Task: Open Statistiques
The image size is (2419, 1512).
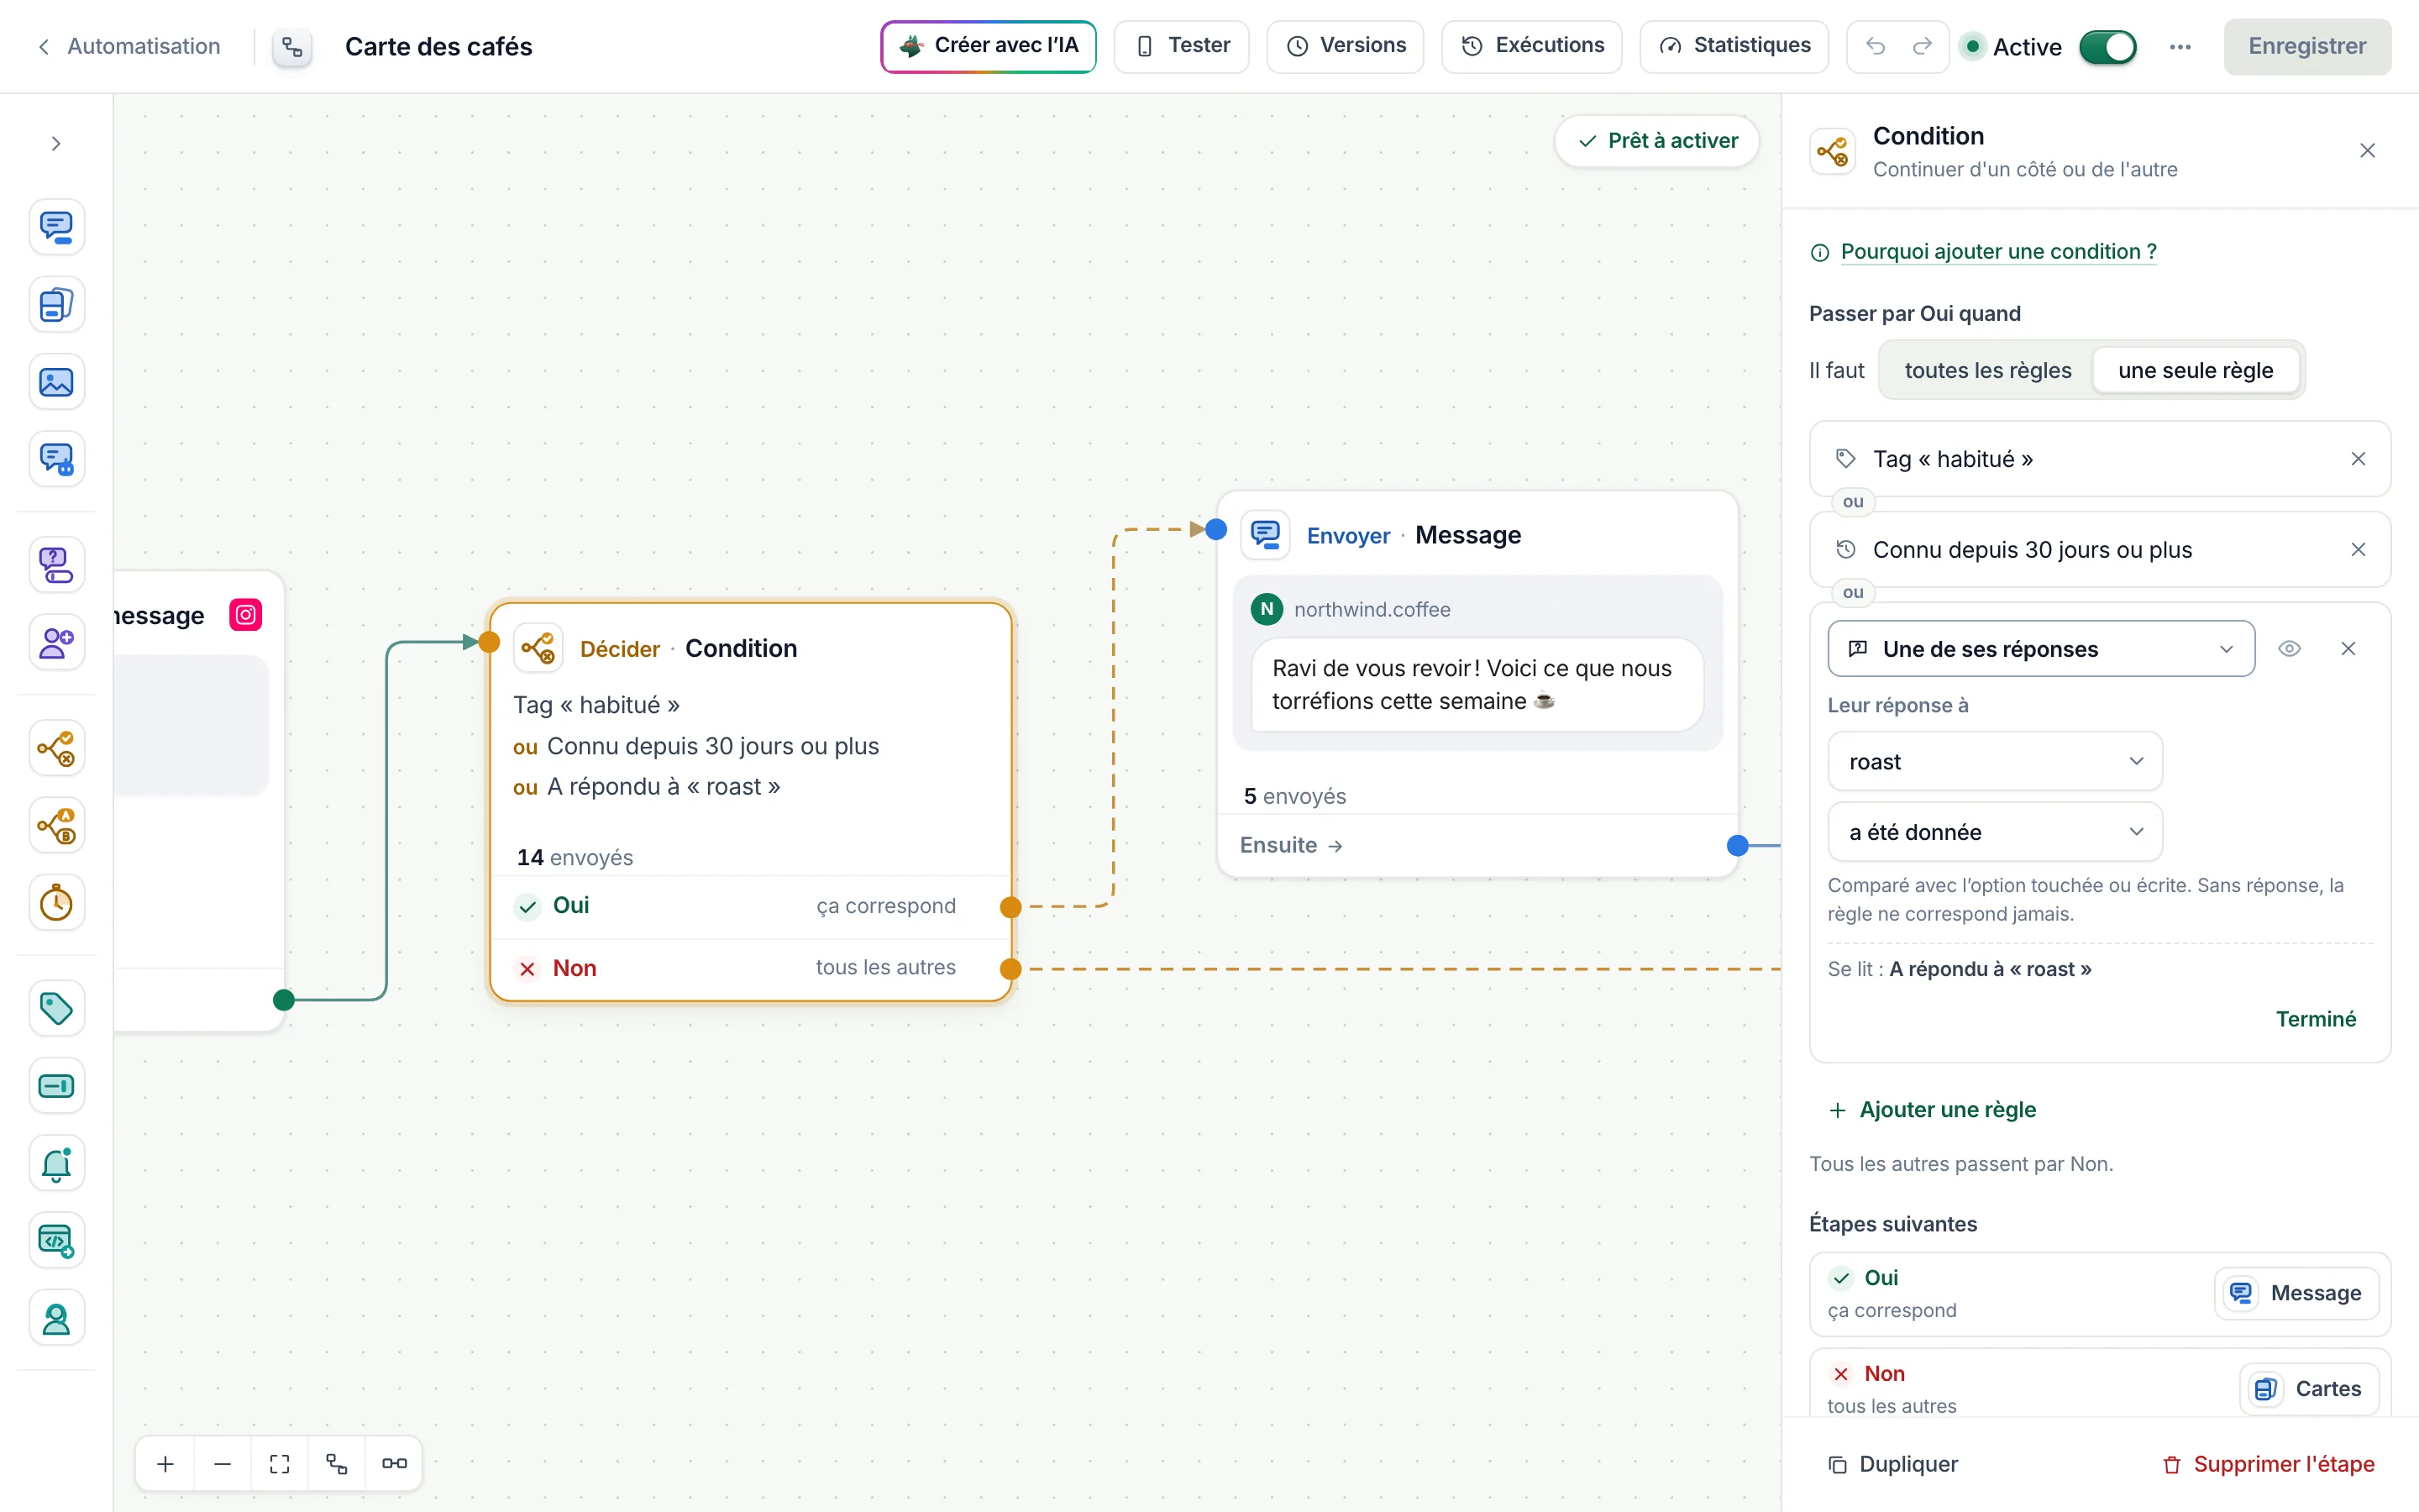Action: pyautogui.click(x=1734, y=46)
